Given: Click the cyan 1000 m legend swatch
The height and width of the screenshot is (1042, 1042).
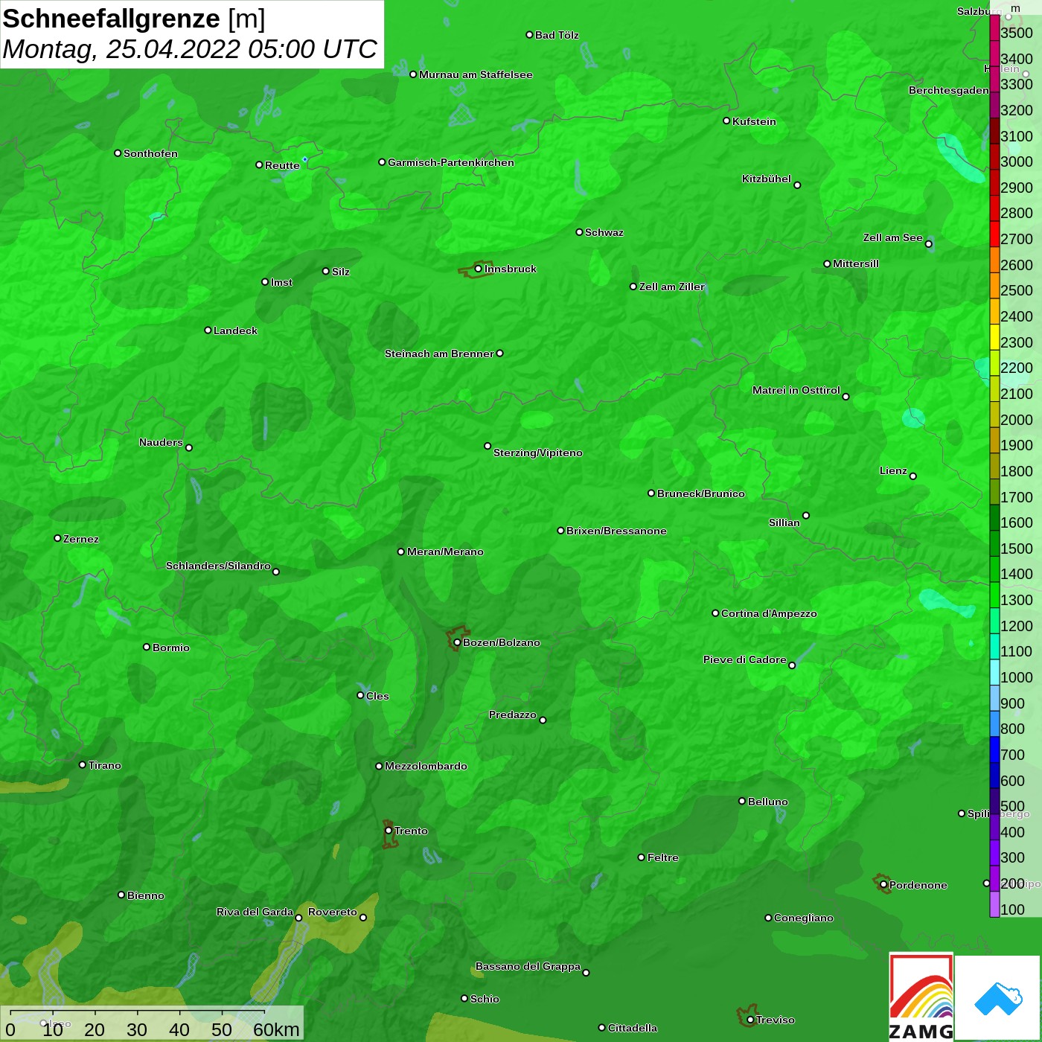Looking at the screenshot, I should pos(994,671).
